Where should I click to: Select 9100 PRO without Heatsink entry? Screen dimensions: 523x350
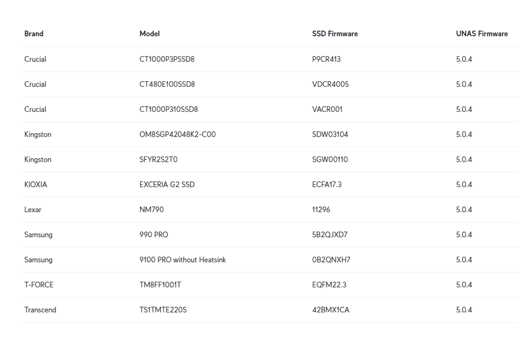pos(182,260)
